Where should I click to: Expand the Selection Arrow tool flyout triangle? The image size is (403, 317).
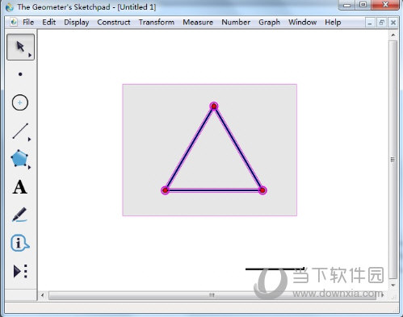click(x=30, y=55)
